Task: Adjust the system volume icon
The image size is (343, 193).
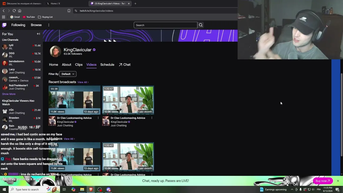Action: (313, 190)
